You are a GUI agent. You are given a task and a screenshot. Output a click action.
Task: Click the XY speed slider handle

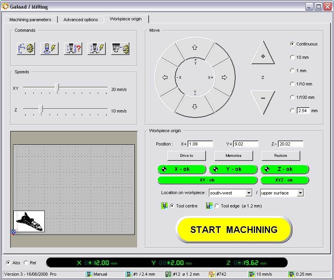[57, 88]
